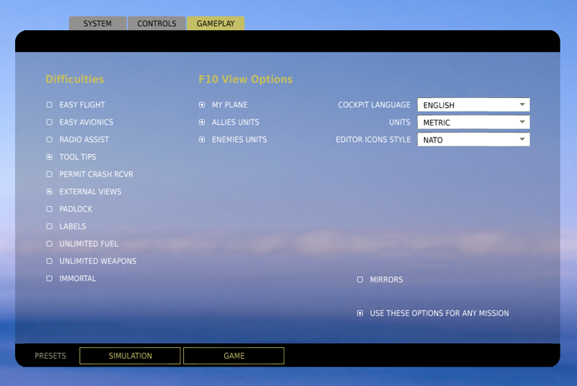The height and width of the screenshot is (386, 577).
Task: Open the Controls tab
Action: click(157, 24)
